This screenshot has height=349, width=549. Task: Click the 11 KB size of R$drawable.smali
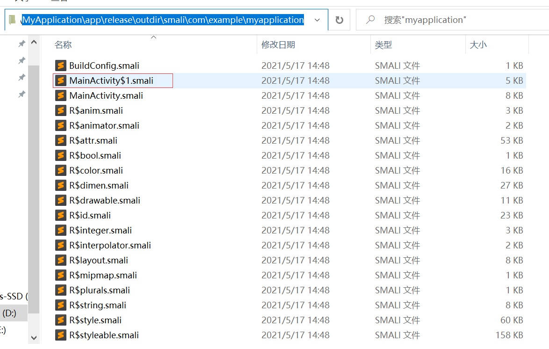coord(512,200)
